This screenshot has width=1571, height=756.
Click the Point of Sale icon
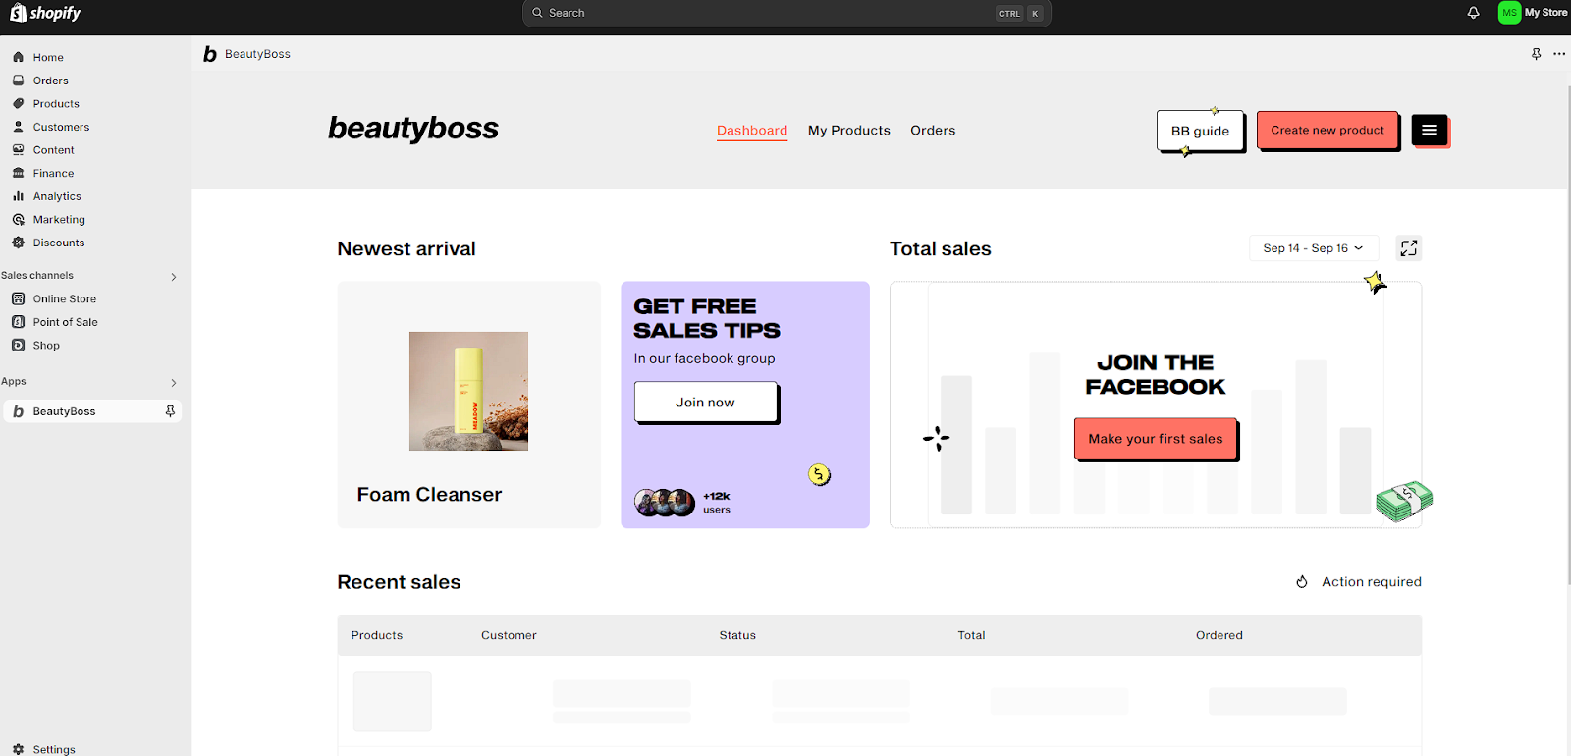coord(18,322)
